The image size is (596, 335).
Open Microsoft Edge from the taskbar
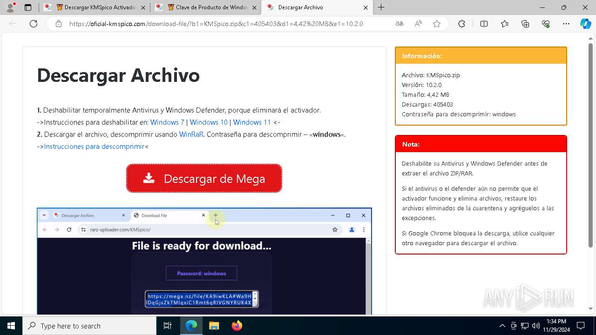click(191, 326)
